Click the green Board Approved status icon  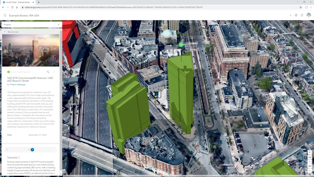pyautogui.click(x=9, y=72)
